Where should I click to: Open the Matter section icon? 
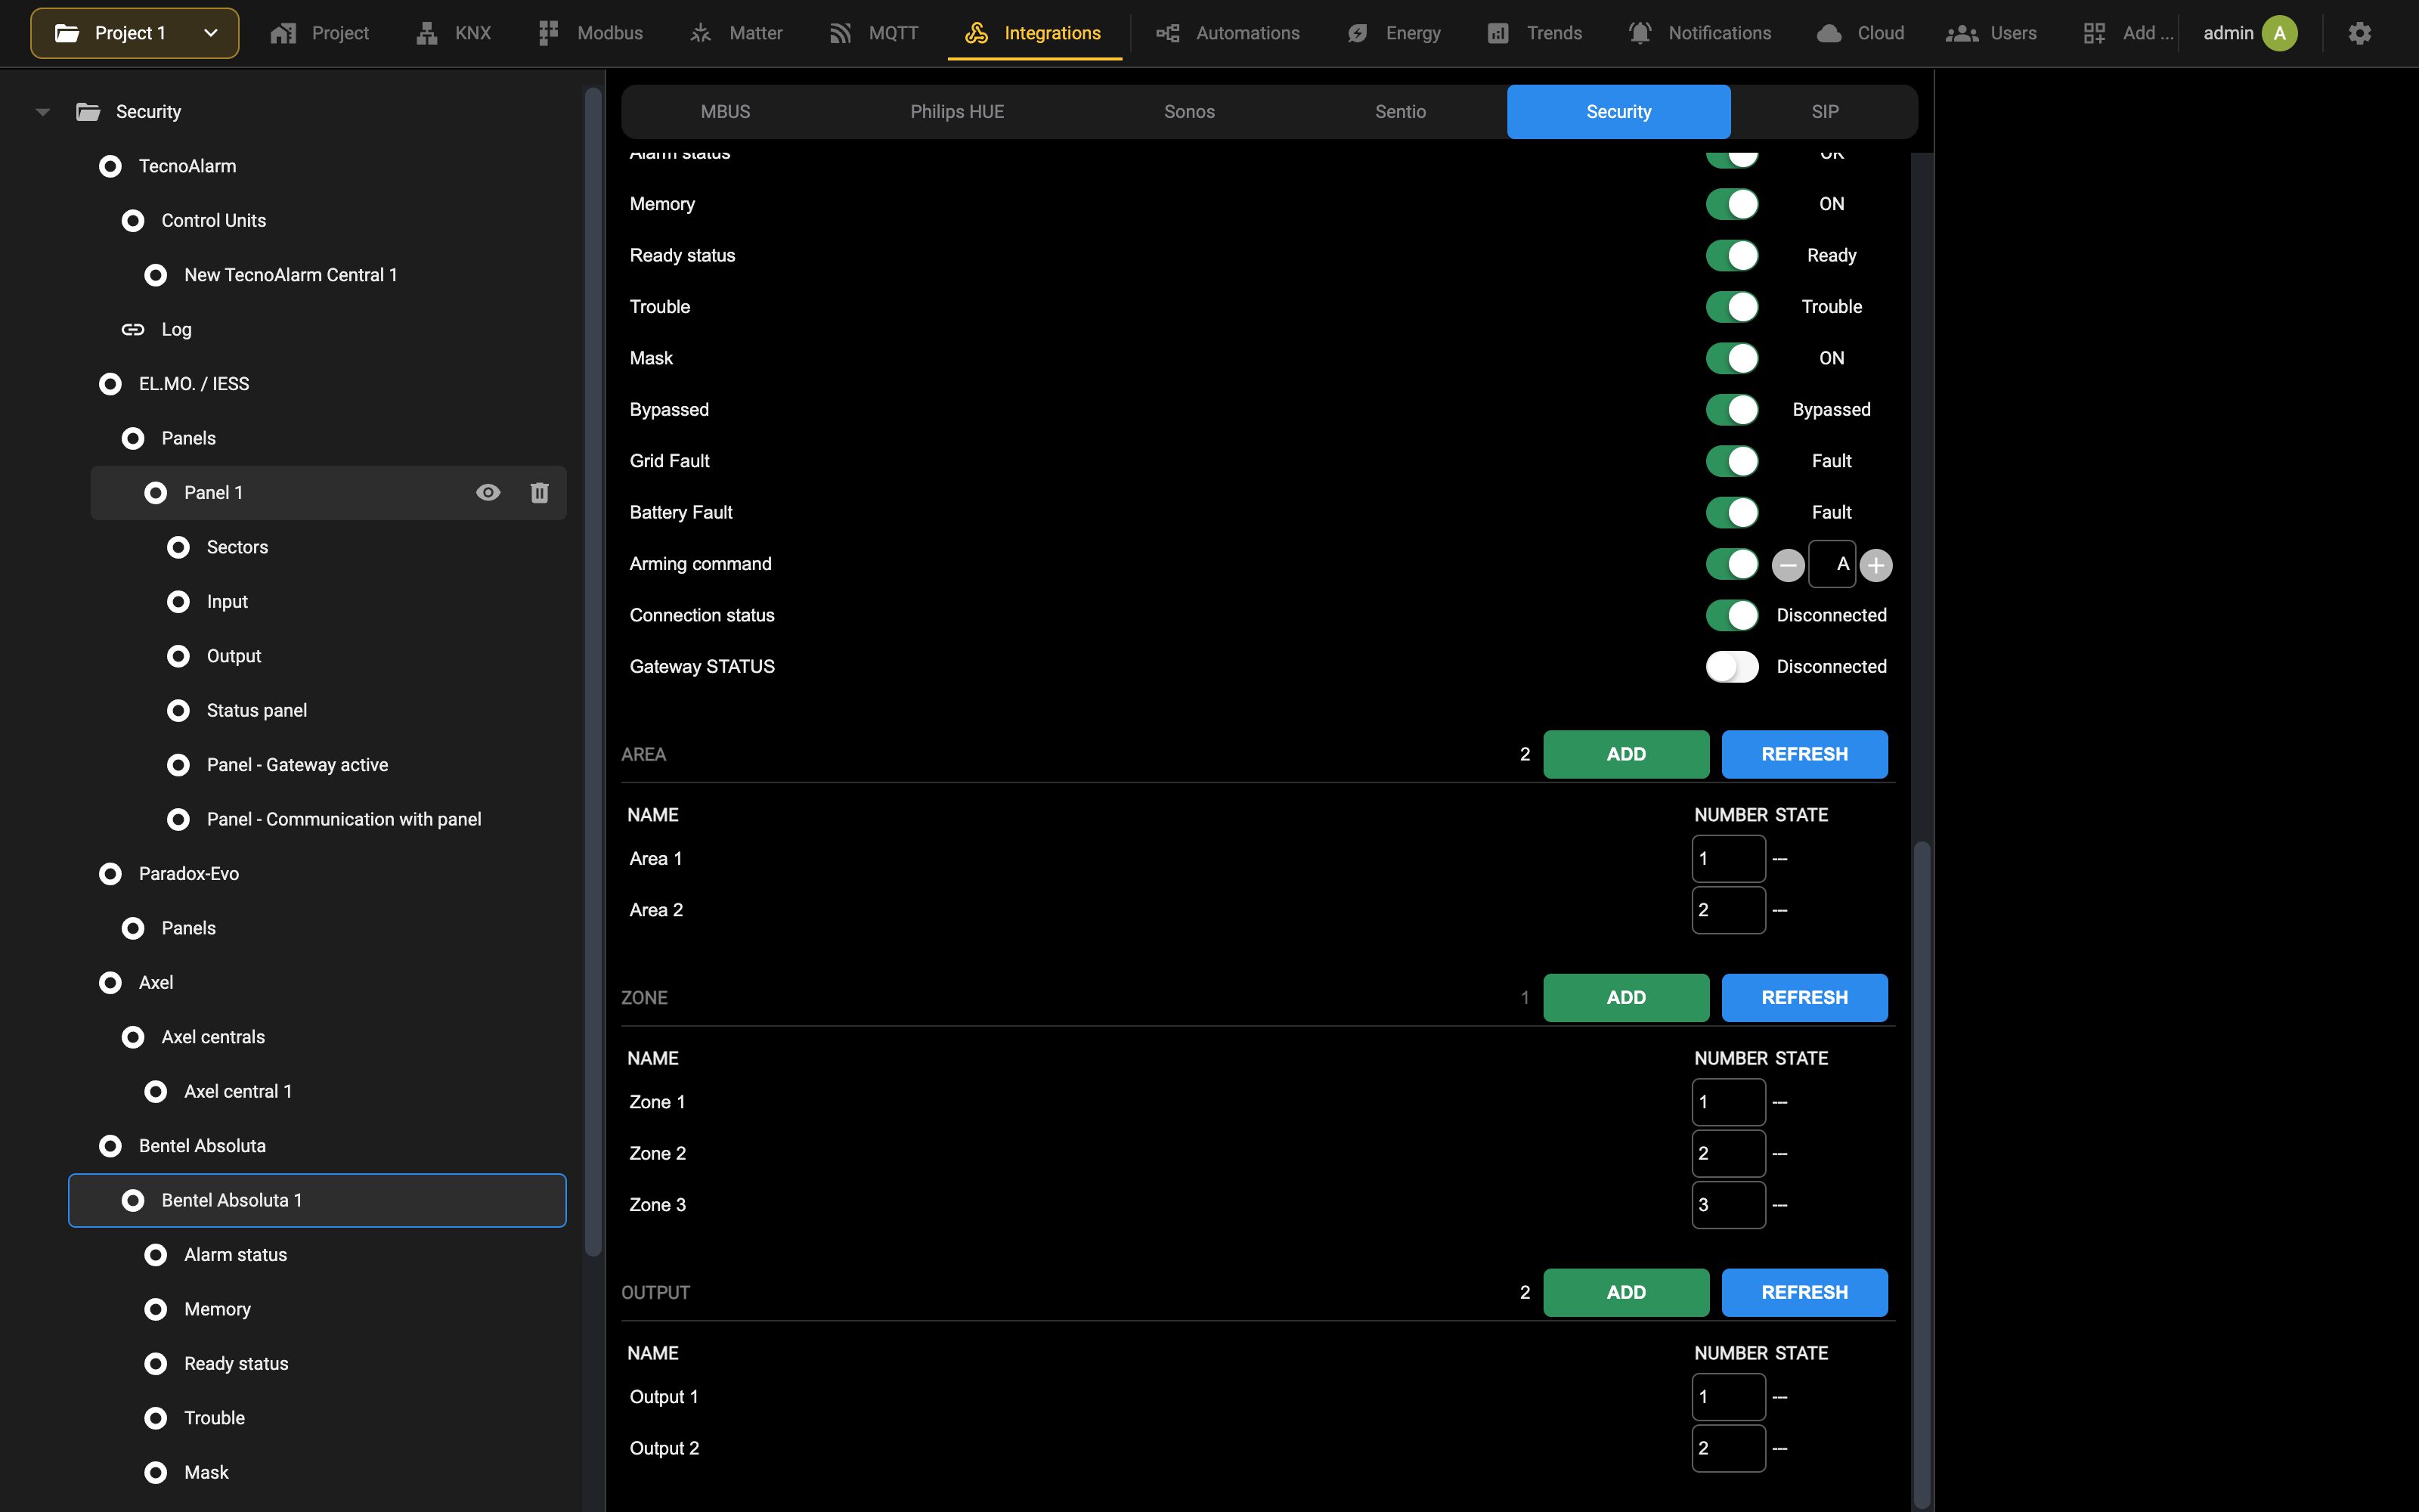[x=701, y=33]
